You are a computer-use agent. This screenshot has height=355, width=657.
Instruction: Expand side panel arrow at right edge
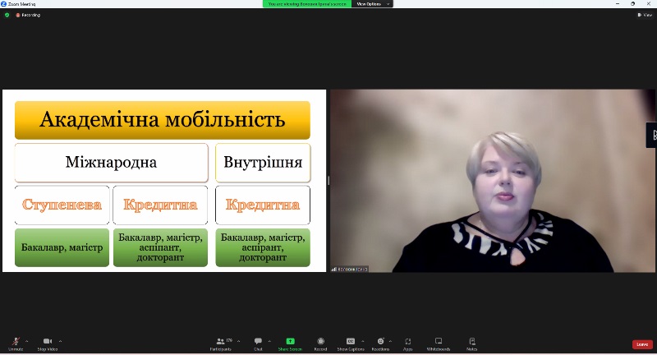[x=653, y=135]
